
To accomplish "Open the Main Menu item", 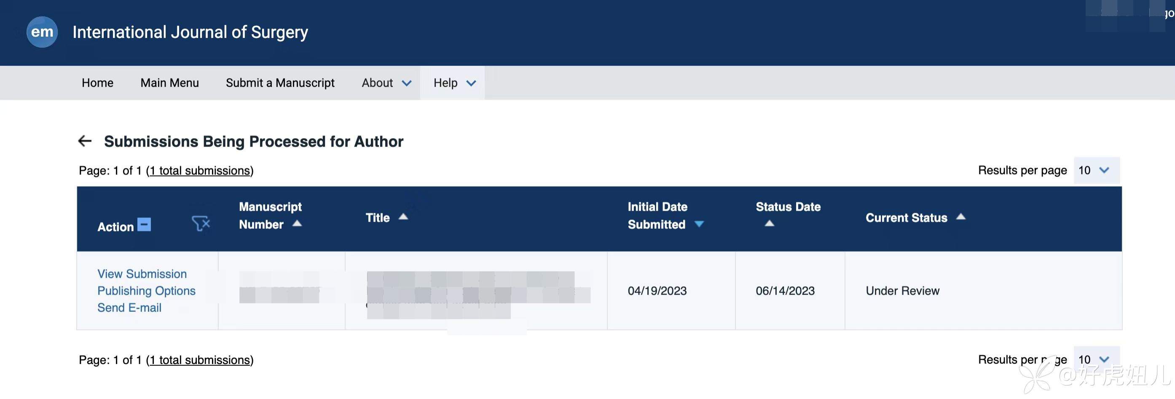I will (x=170, y=83).
